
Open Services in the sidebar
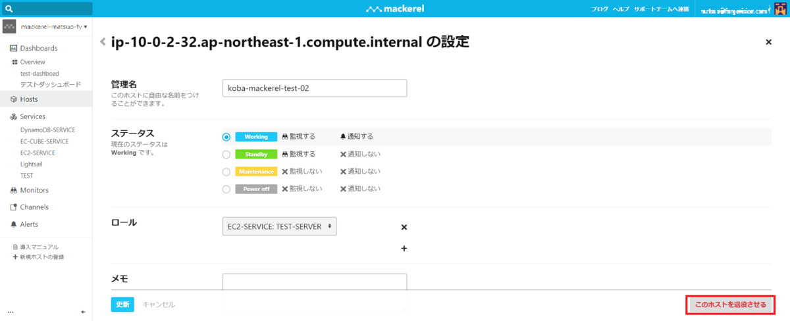click(33, 116)
